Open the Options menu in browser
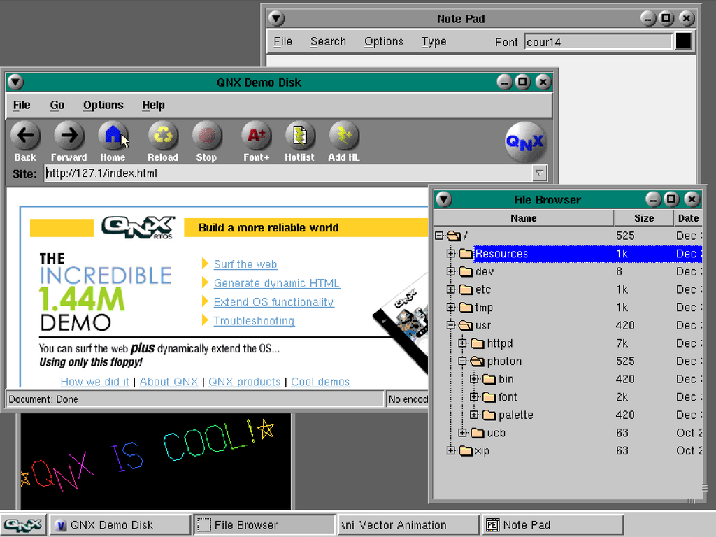The height and width of the screenshot is (537, 716). pos(103,105)
